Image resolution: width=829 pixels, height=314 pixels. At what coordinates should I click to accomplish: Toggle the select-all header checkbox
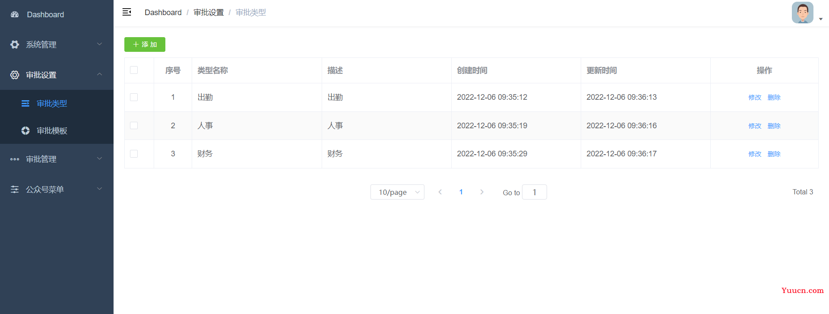point(134,70)
